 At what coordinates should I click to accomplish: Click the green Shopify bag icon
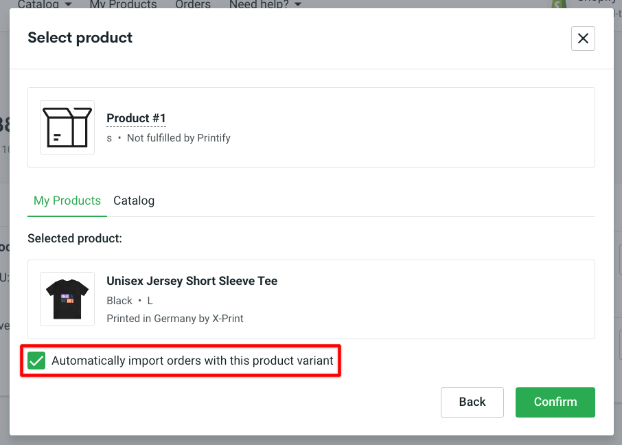coord(558,4)
